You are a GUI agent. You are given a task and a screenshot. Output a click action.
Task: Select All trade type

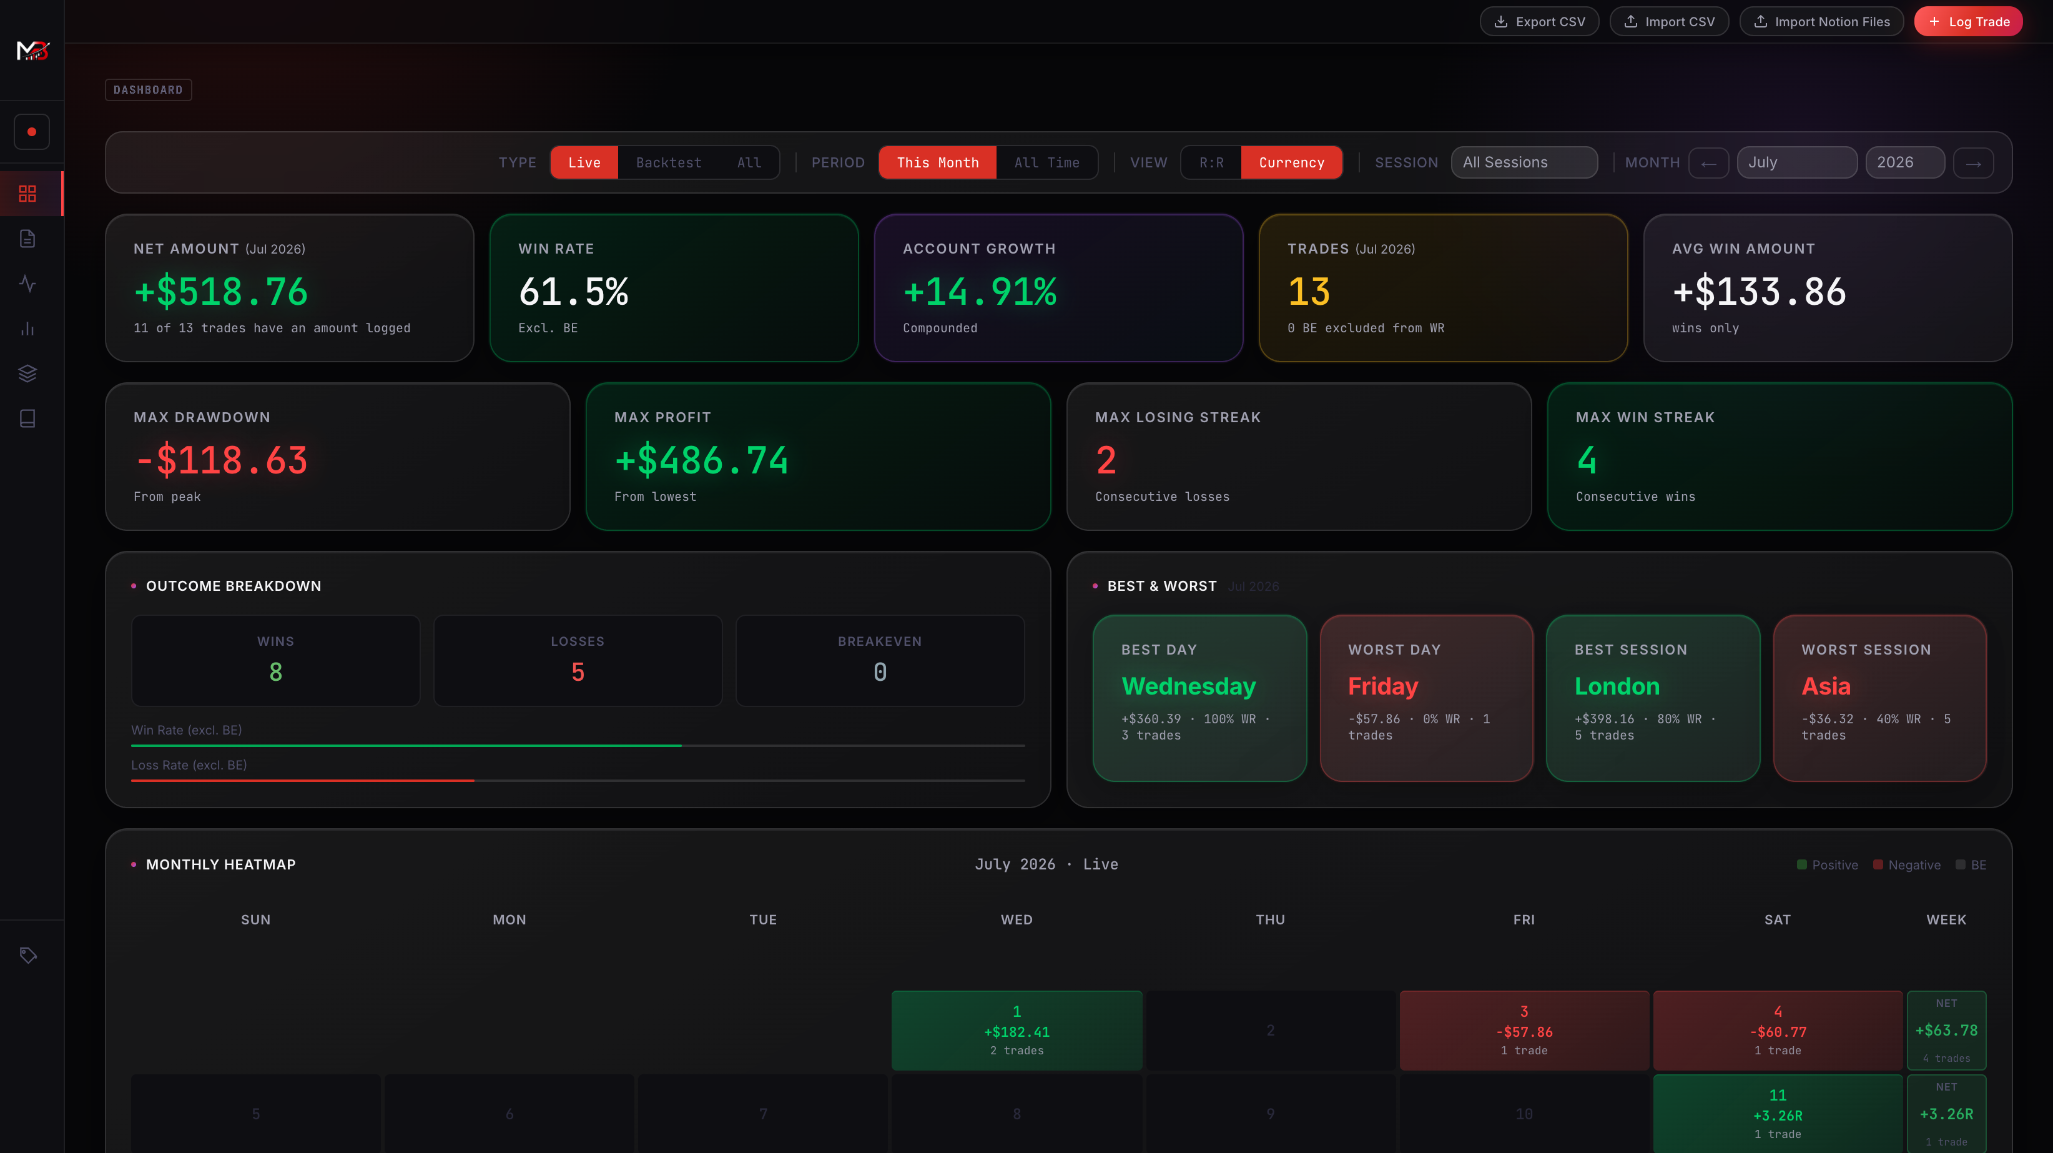[749, 162]
